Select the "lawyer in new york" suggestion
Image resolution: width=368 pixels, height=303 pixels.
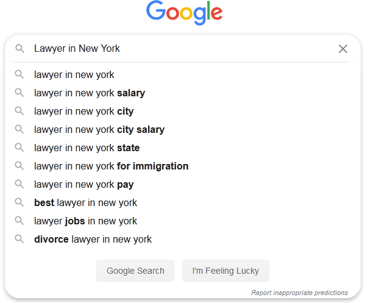click(74, 75)
